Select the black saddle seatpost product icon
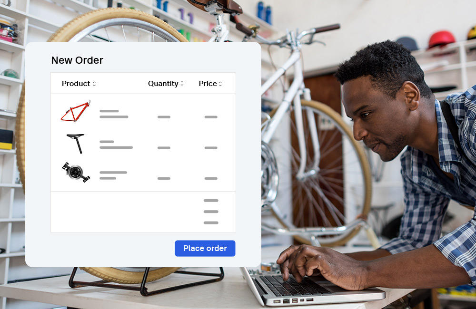The image size is (476, 309). tap(76, 144)
